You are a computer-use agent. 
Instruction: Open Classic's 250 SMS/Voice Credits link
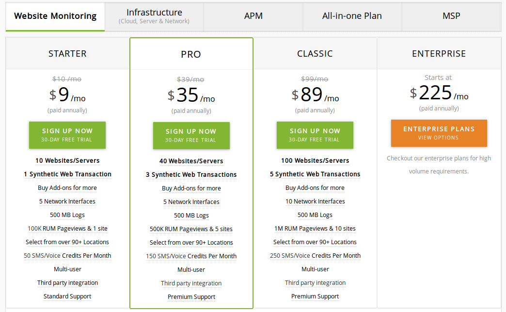click(x=315, y=255)
